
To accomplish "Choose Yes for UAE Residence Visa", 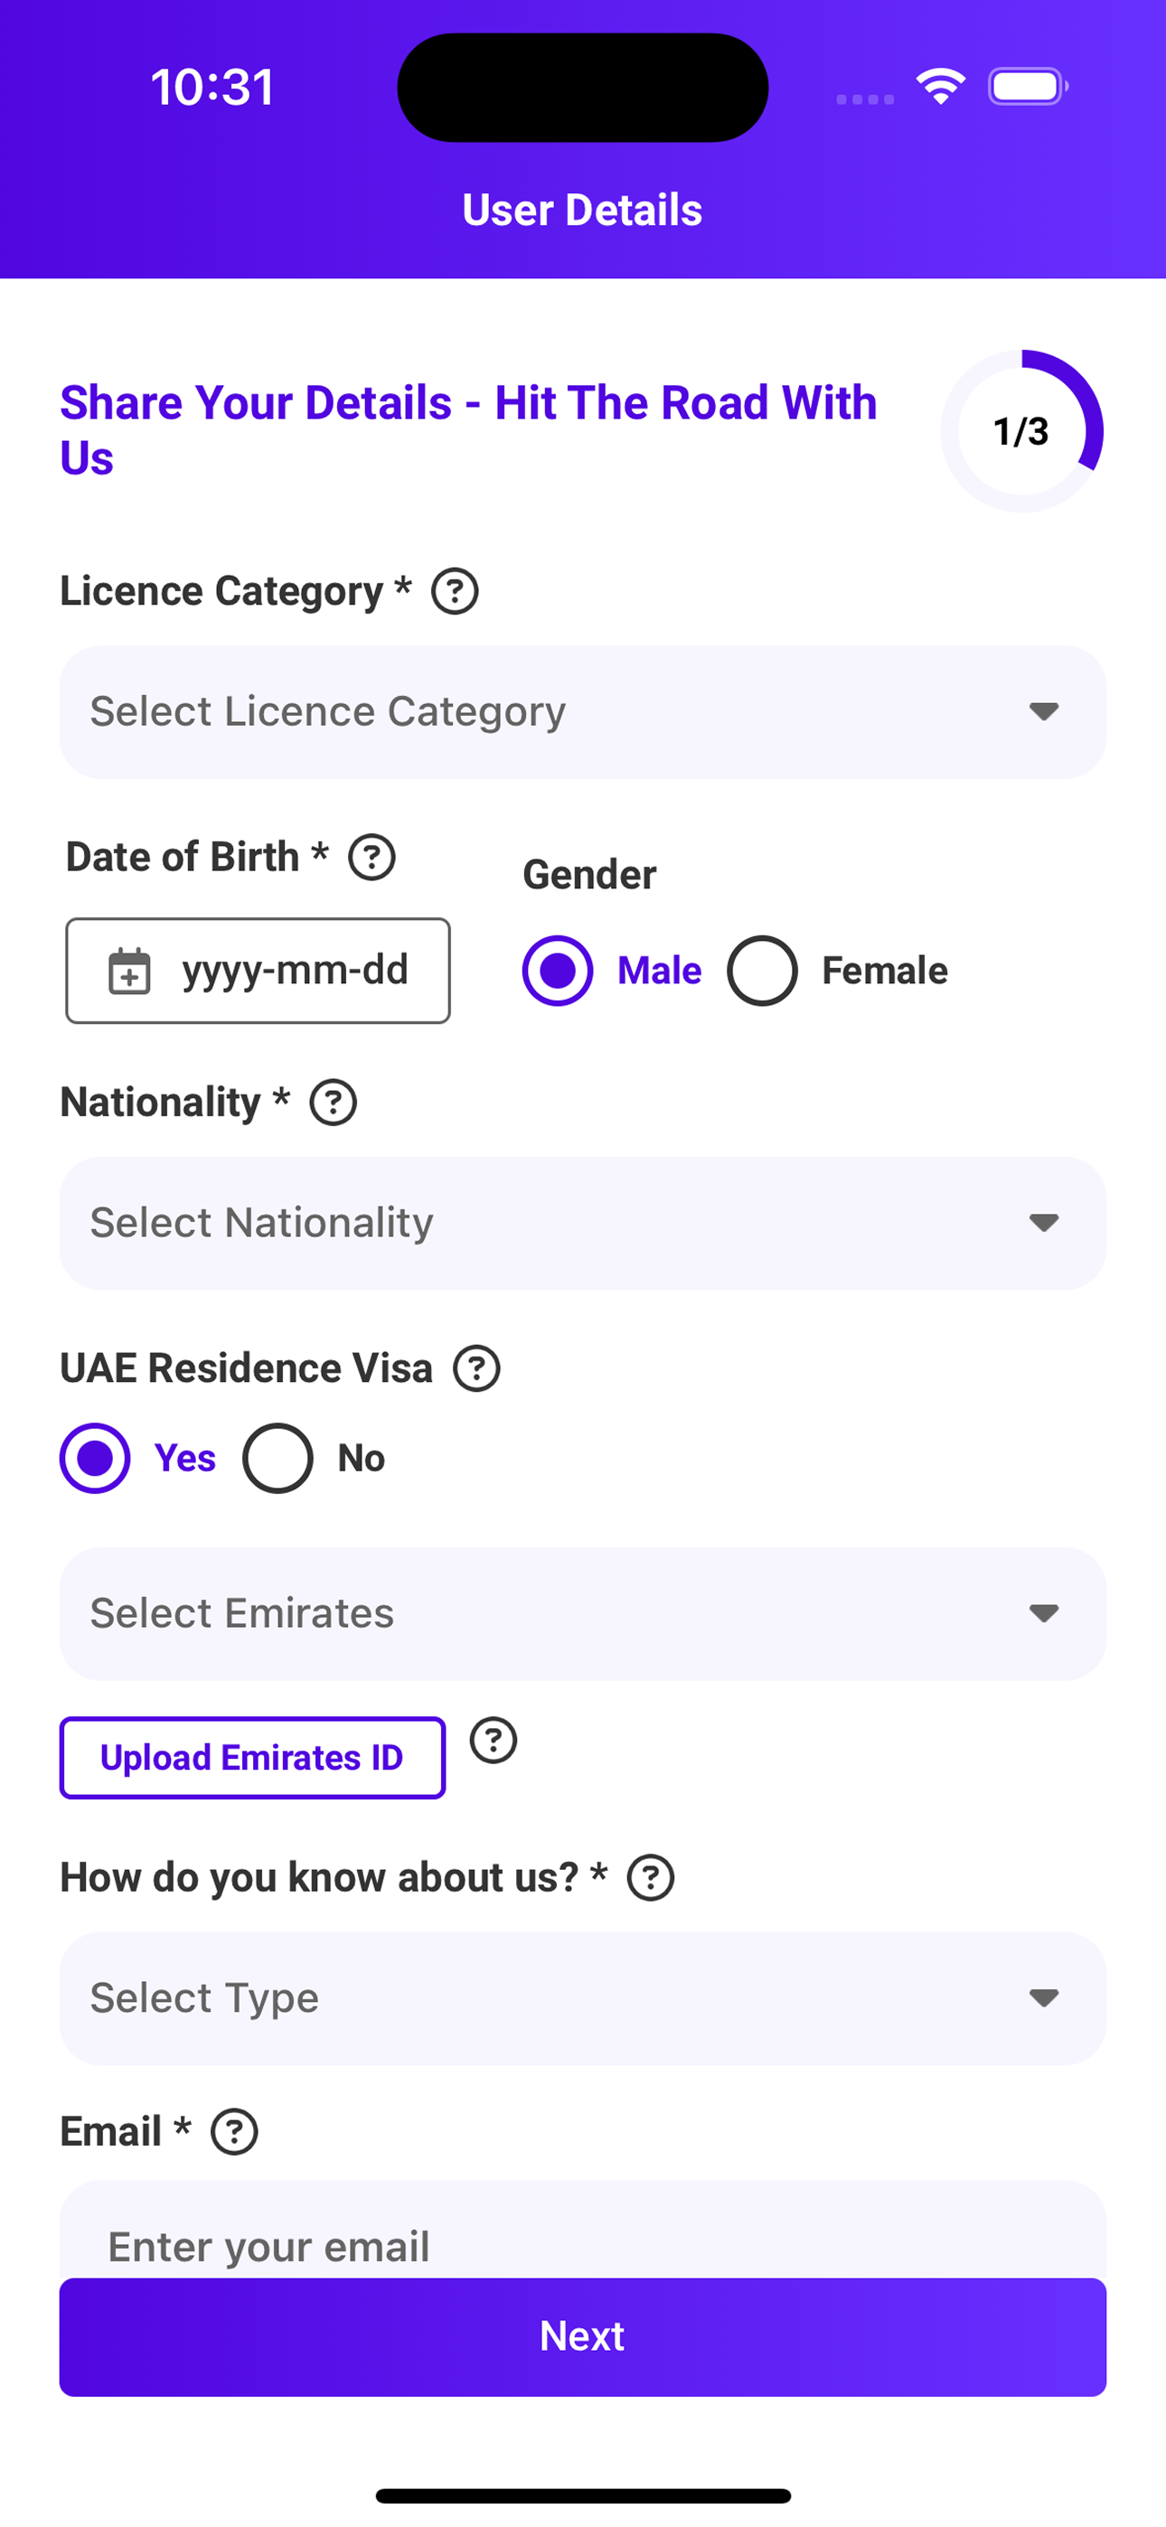I will point(95,1459).
